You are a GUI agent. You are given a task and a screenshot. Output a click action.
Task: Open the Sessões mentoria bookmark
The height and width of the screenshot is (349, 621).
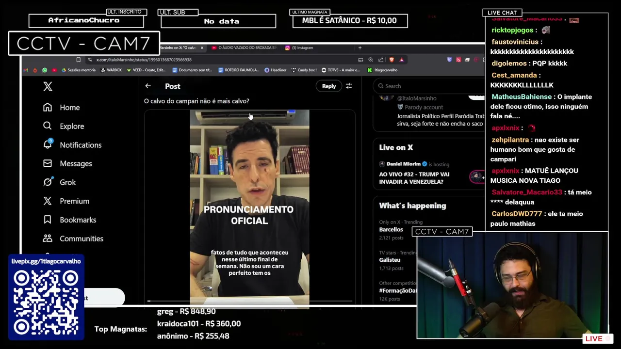tap(79, 70)
